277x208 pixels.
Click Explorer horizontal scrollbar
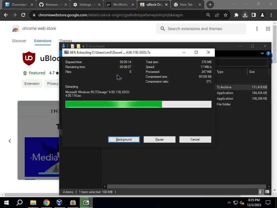[187, 186]
